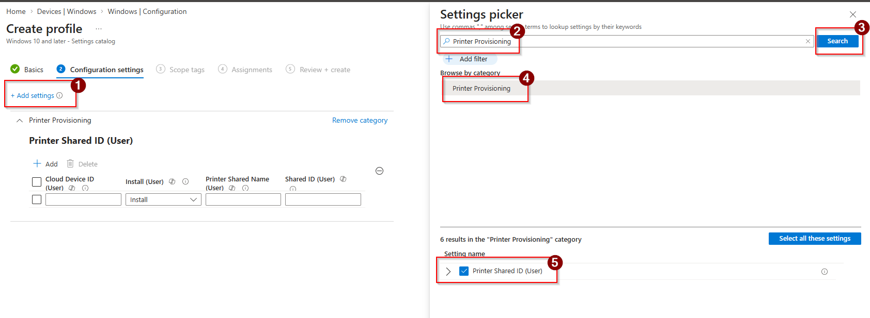870x318 pixels.
Task: Click Copilot icon beside Install (User)
Action: (x=172, y=181)
